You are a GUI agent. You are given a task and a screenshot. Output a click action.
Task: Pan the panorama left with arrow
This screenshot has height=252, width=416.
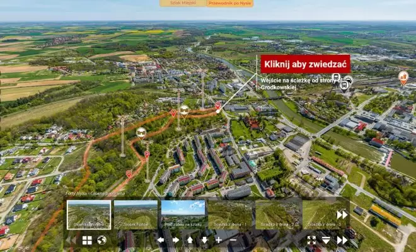click(x=160, y=240)
